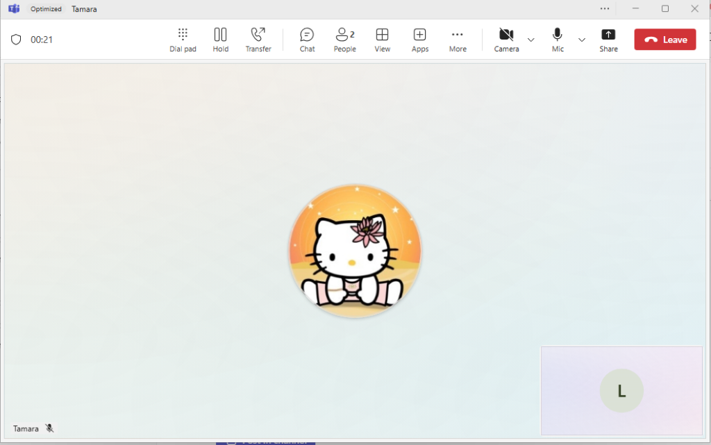Click the Hello Kitty profile picture
This screenshot has width=711, height=445.
pos(355,251)
